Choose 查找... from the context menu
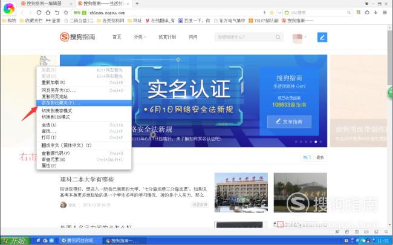Screen dimensions: 393x245 83,131
